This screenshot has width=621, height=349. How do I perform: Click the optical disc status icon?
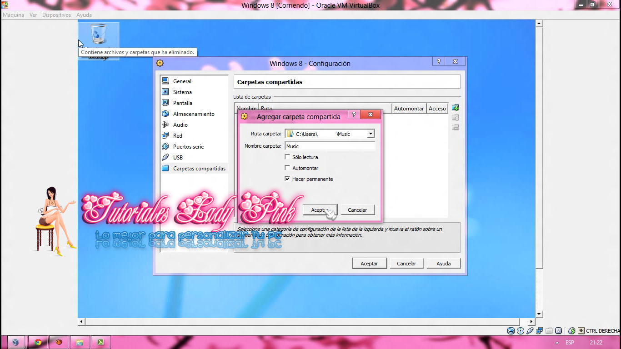pyautogui.click(x=521, y=331)
